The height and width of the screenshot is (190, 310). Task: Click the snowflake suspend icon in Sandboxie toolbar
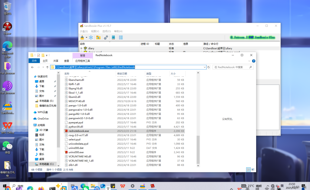click(x=91, y=38)
